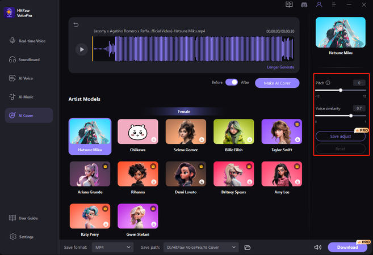The height and width of the screenshot is (255, 373).
Task: Open the user account icon
Action: pyautogui.click(x=319, y=5)
